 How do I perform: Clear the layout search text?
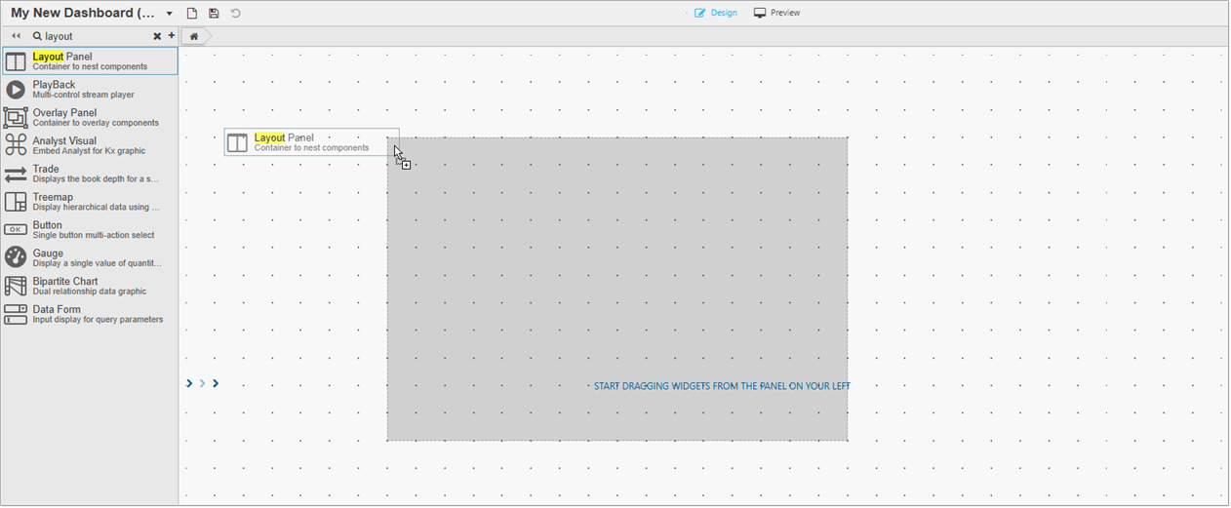pyautogui.click(x=157, y=36)
